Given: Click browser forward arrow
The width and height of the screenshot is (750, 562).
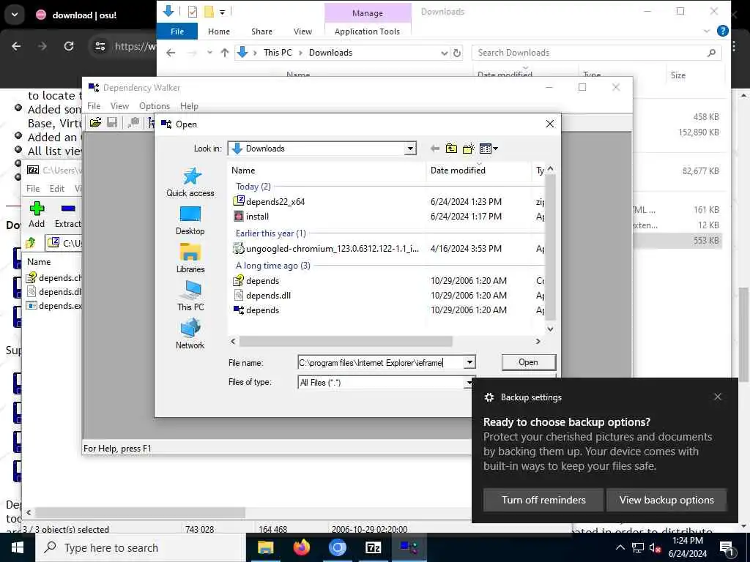Looking at the screenshot, I should tap(42, 46).
